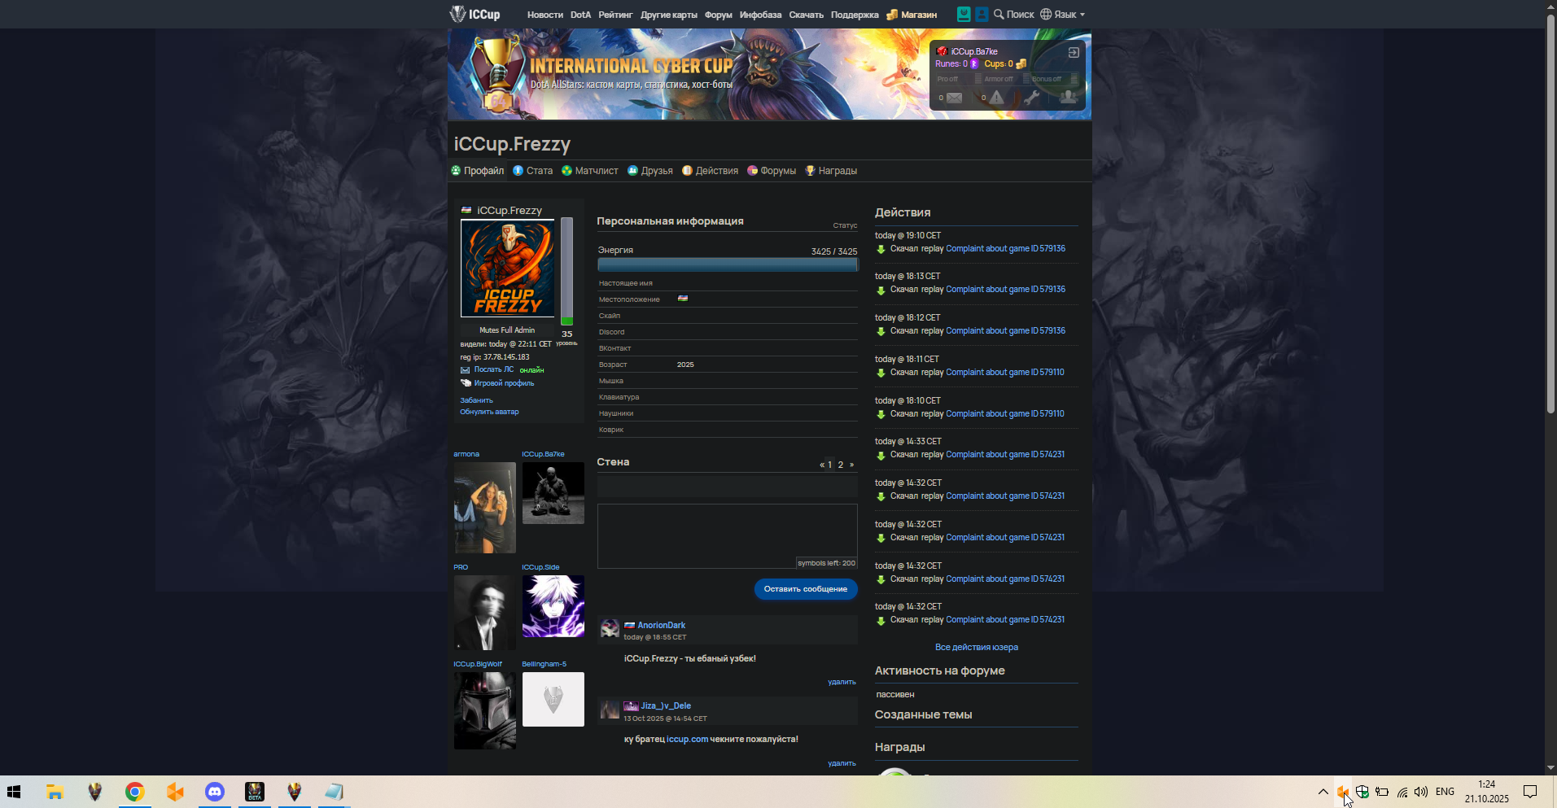Open complaint 579136 at 19:10 CET
This screenshot has width=1557, height=808.
1005,249
